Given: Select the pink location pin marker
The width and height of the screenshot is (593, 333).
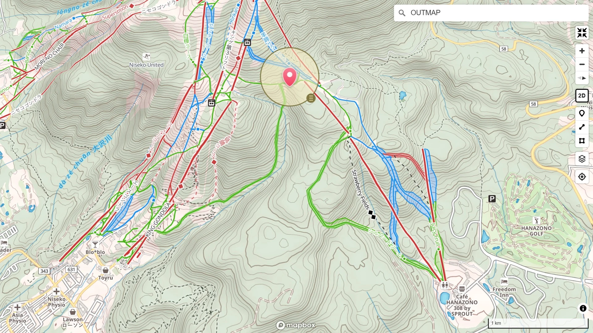Looking at the screenshot, I should tap(290, 77).
